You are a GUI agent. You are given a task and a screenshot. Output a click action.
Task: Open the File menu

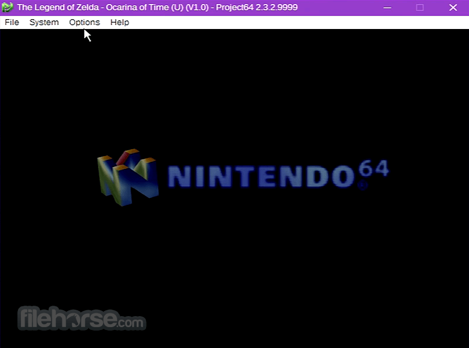(12, 23)
